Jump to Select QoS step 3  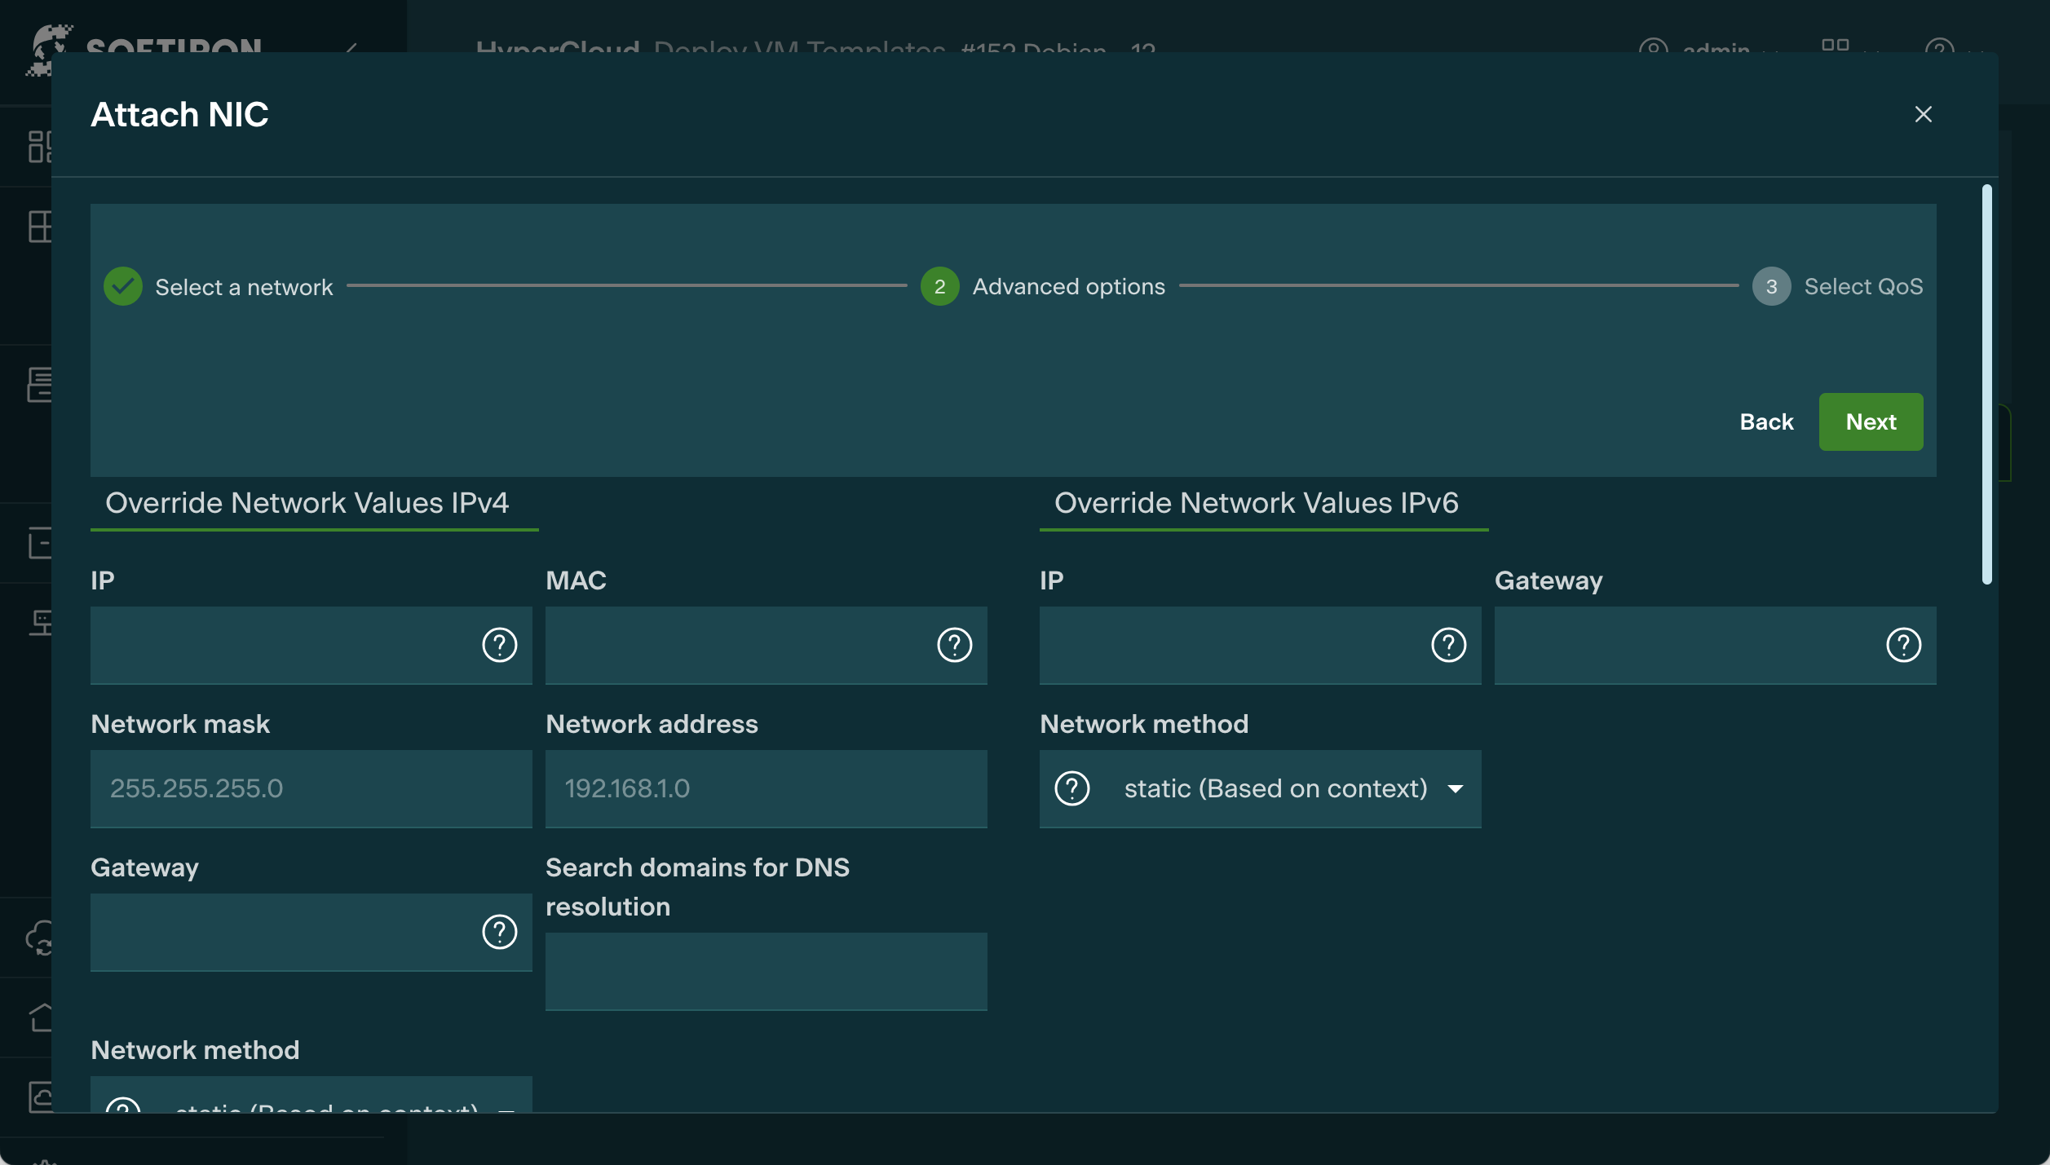(x=1771, y=286)
